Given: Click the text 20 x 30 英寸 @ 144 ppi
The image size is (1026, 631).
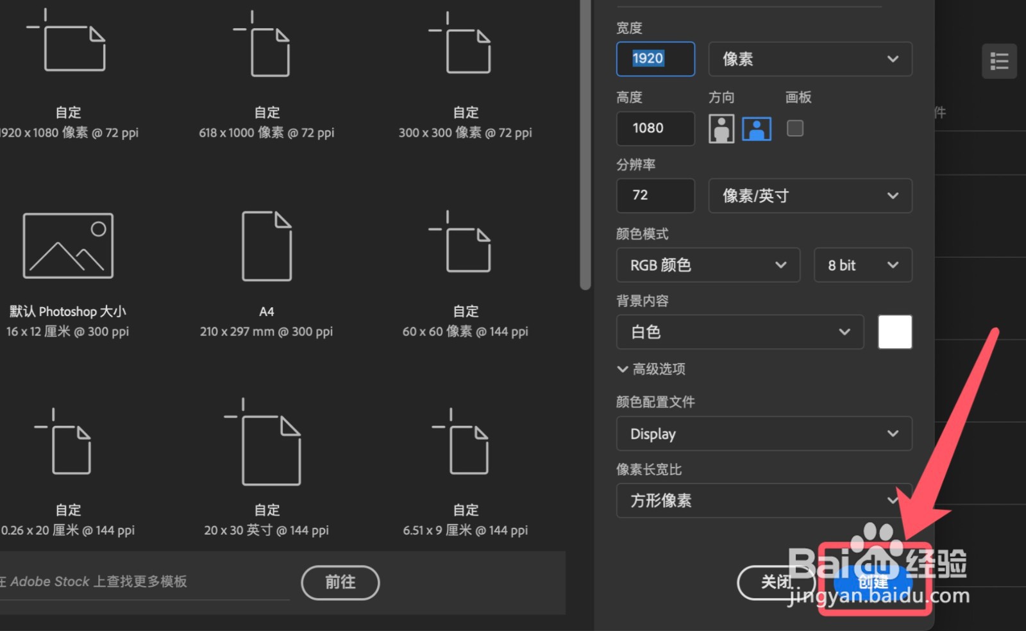Looking at the screenshot, I should coord(266,530).
